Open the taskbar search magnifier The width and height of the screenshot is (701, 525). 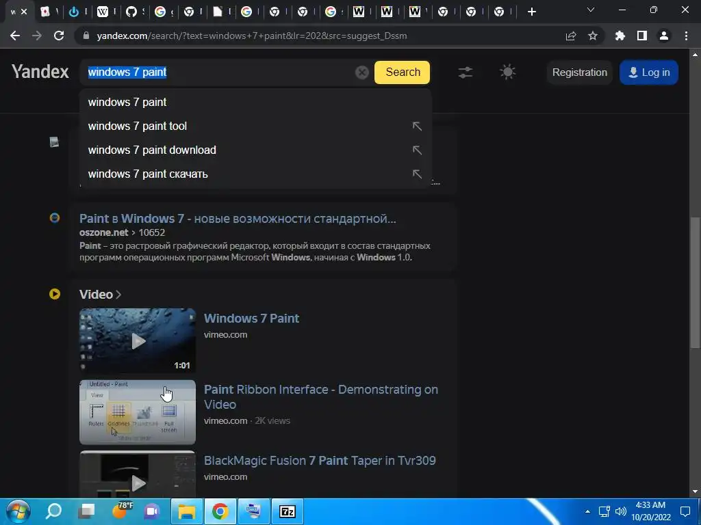(53, 511)
